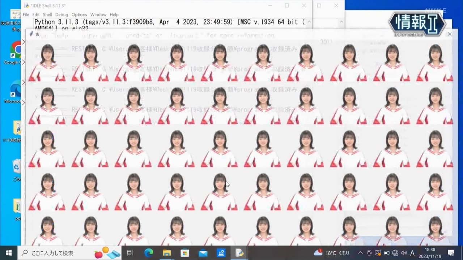Toggle the IME input mode "A" indicator
Viewport: 463px width, 260px height.
point(412,253)
